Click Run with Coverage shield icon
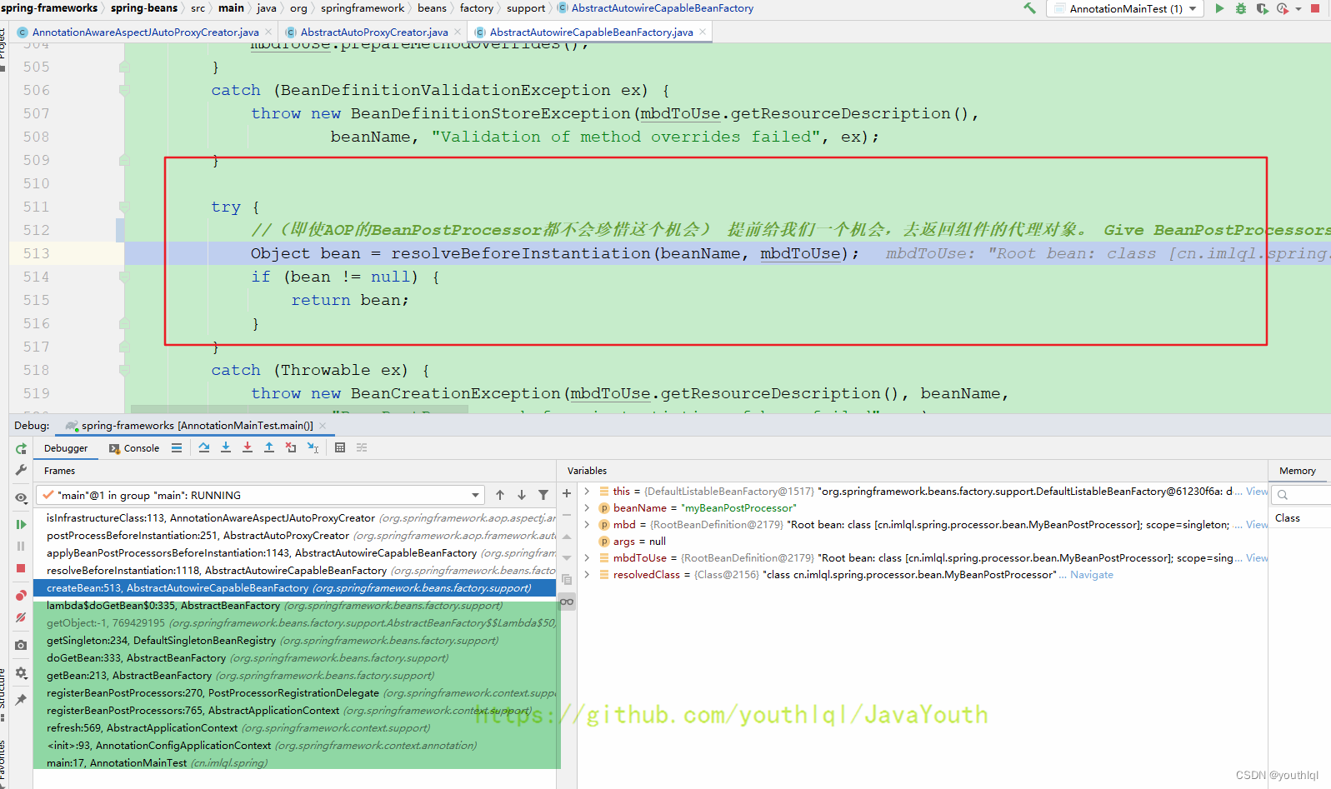 [x=1263, y=8]
